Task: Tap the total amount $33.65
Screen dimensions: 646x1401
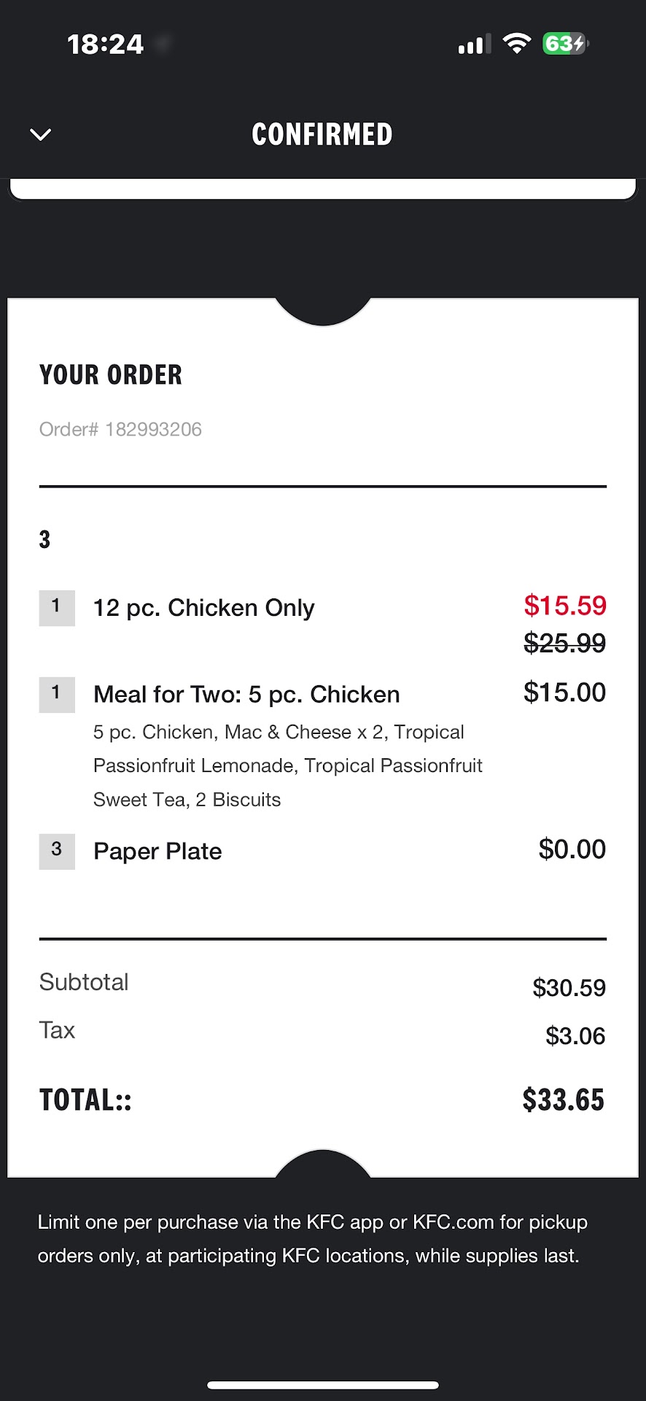Action: tap(563, 1100)
